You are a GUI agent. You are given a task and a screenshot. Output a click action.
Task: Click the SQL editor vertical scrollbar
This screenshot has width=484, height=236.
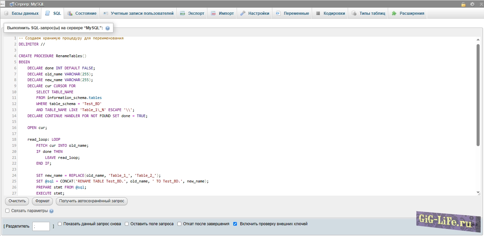(478, 95)
